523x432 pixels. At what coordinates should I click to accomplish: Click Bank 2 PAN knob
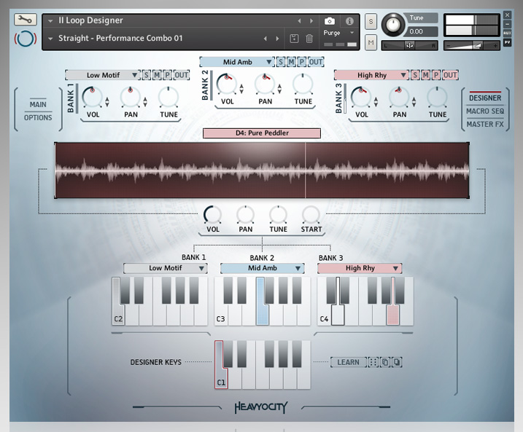click(x=265, y=85)
